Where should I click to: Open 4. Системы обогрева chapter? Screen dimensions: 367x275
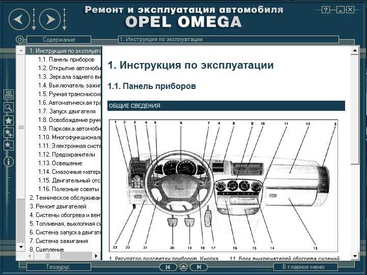point(65,215)
